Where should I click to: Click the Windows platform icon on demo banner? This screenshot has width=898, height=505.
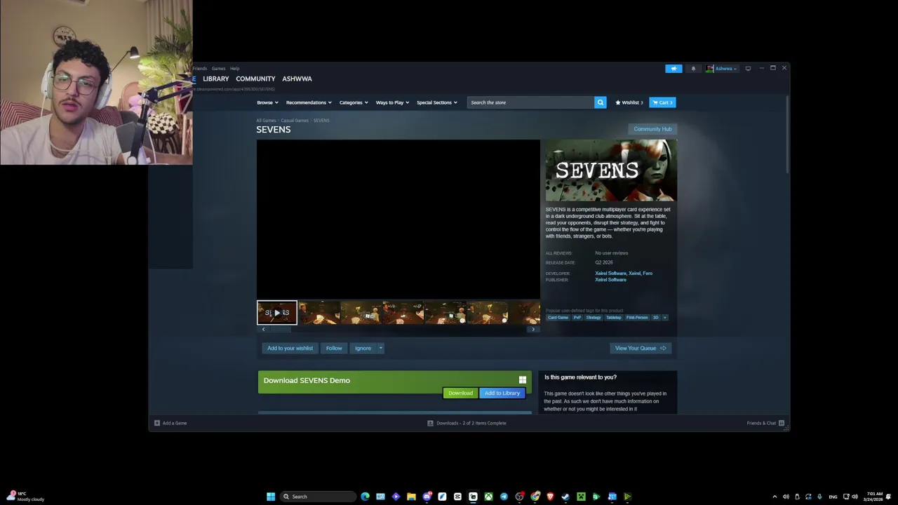(523, 380)
